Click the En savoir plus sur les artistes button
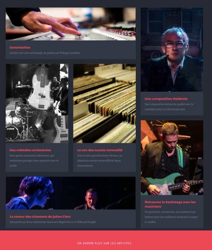This screenshot has width=212, height=250. pyautogui.click(x=104, y=243)
